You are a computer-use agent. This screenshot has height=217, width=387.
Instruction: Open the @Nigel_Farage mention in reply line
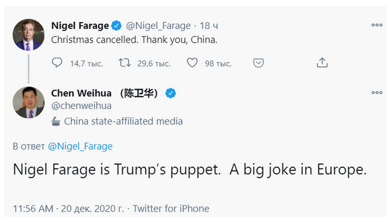click(80, 146)
